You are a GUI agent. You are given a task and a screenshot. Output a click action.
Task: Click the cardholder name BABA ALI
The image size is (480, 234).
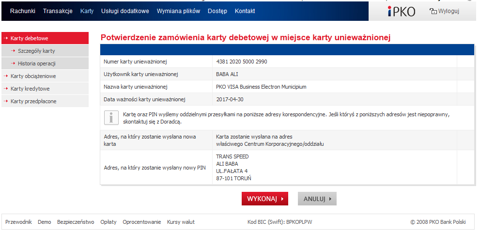tap(227, 74)
